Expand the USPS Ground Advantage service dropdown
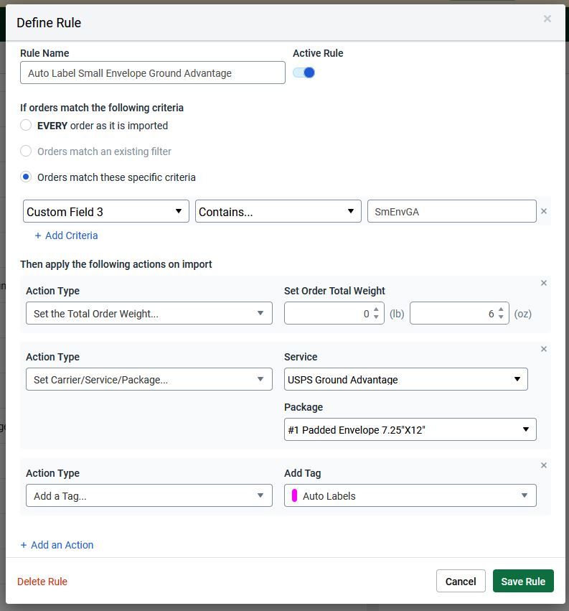The height and width of the screenshot is (611, 569). [405, 380]
